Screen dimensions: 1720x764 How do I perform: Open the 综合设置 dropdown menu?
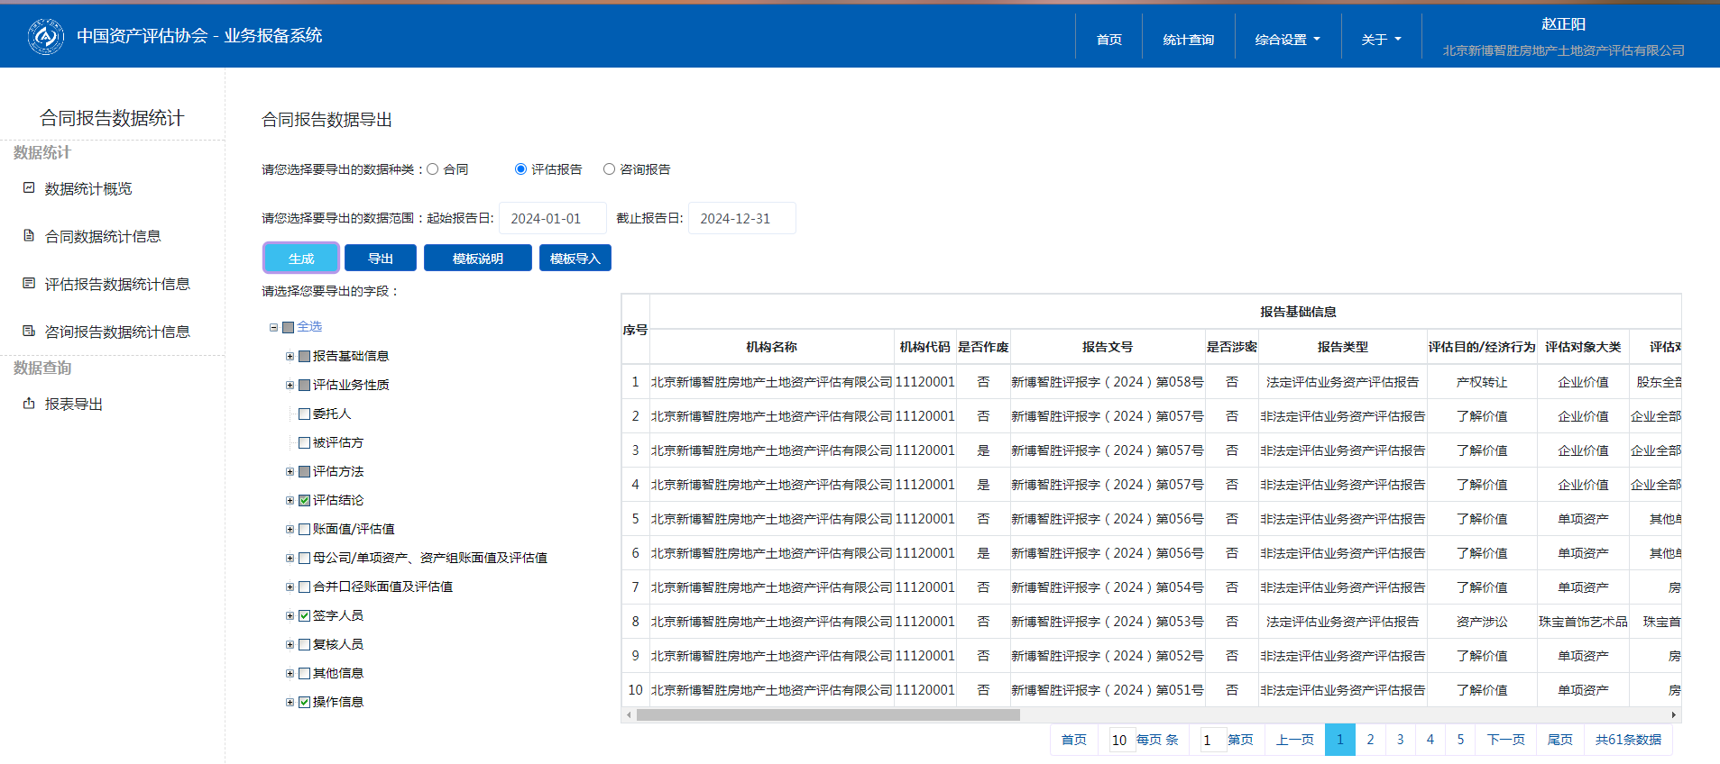[1287, 40]
